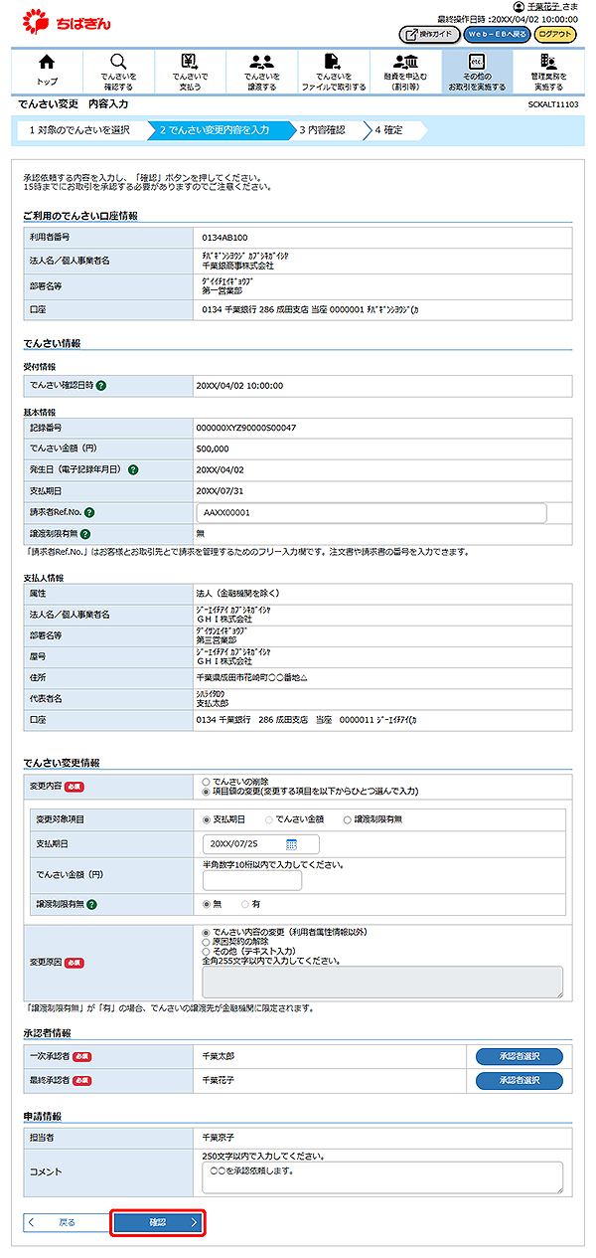The height and width of the screenshot is (1258, 596).
Task: Open でんさいで支払う navigation item
Action: click(190, 71)
